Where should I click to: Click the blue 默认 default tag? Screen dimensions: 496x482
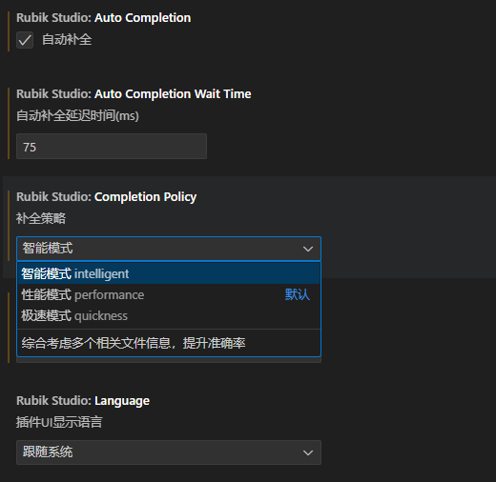point(298,294)
